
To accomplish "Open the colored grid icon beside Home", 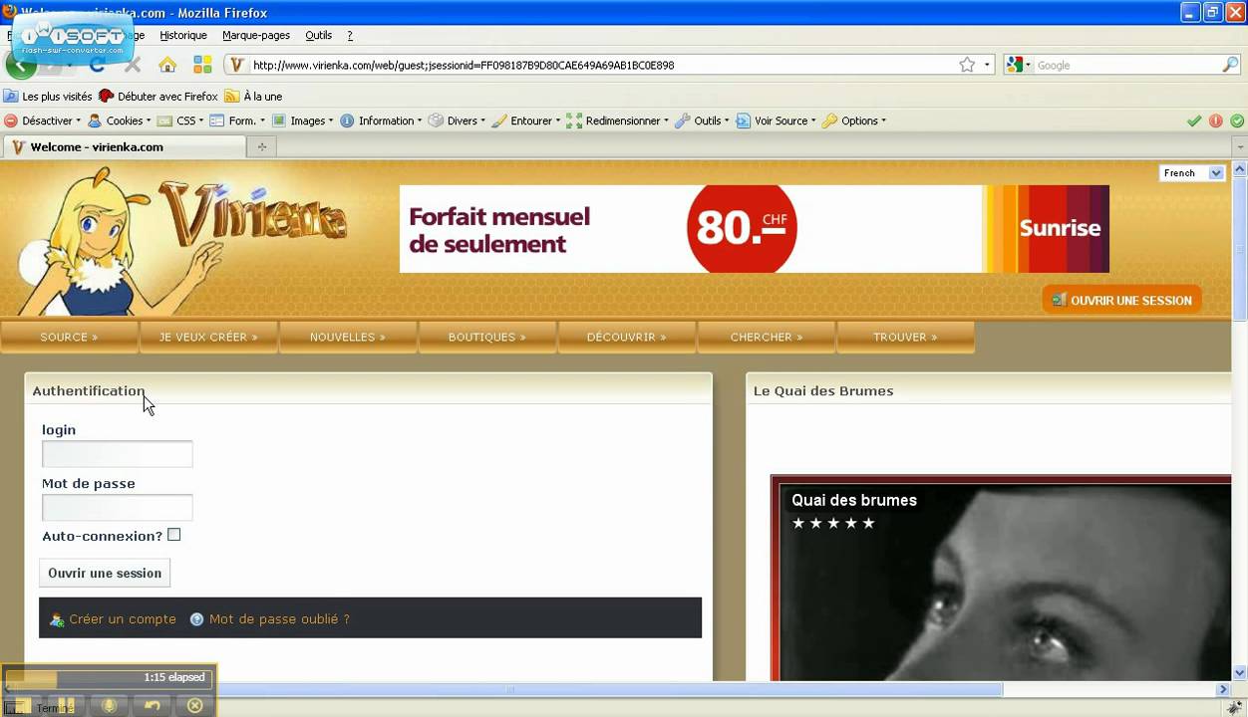I will click(202, 65).
